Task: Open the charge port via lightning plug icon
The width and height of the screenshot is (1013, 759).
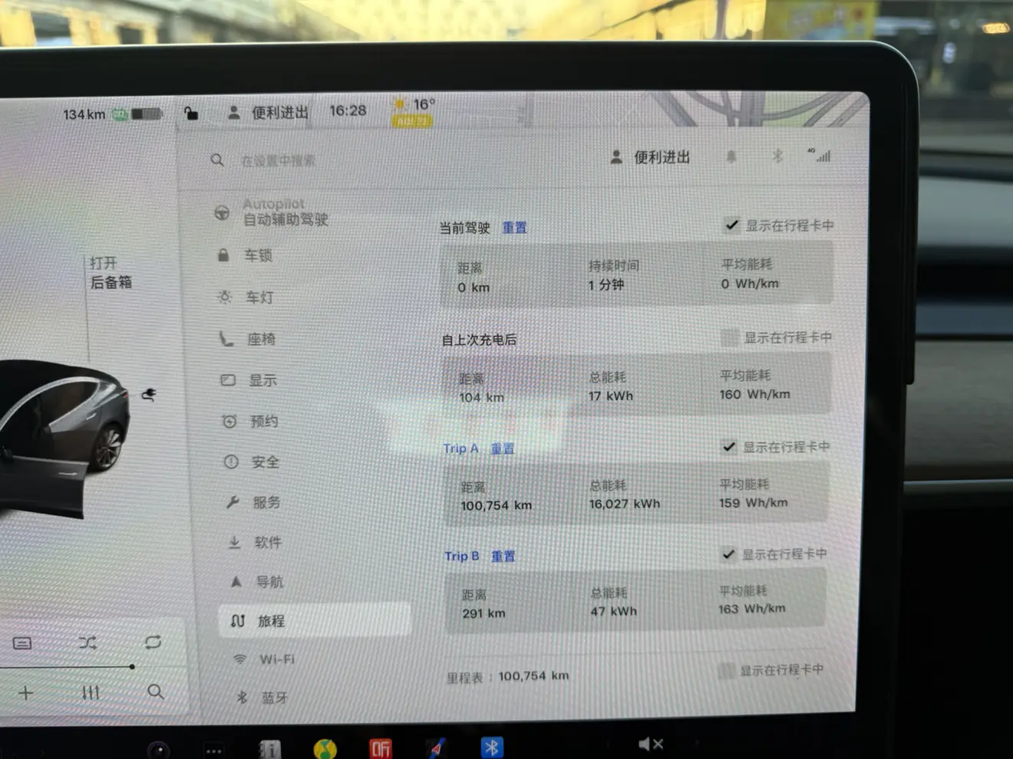Action: tap(149, 395)
